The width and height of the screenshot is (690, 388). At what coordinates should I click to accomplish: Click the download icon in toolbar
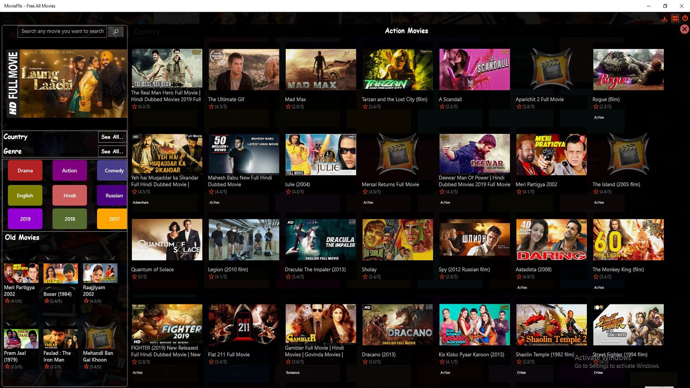tap(665, 18)
